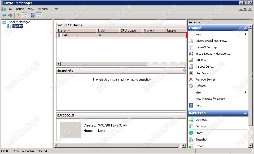Viewport: 254px width, 154px height.
Task: Click the Snapshot camera icon
Action: pos(191,139)
